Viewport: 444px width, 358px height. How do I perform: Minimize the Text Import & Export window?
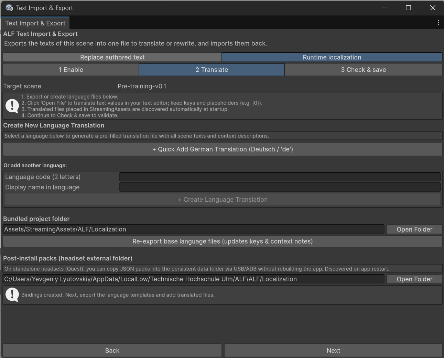click(385, 8)
